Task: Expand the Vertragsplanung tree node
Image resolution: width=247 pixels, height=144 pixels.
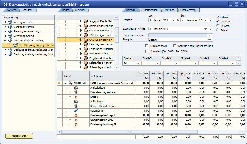Action: (x=5, y=36)
